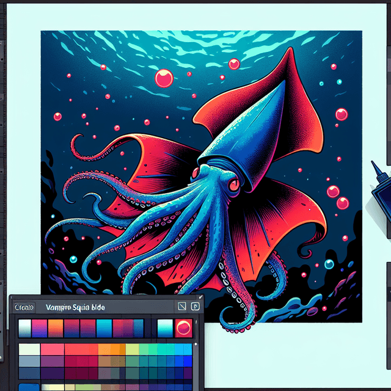Select the plum purple color swatch
This screenshot has width=391, height=391.
[53, 361]
